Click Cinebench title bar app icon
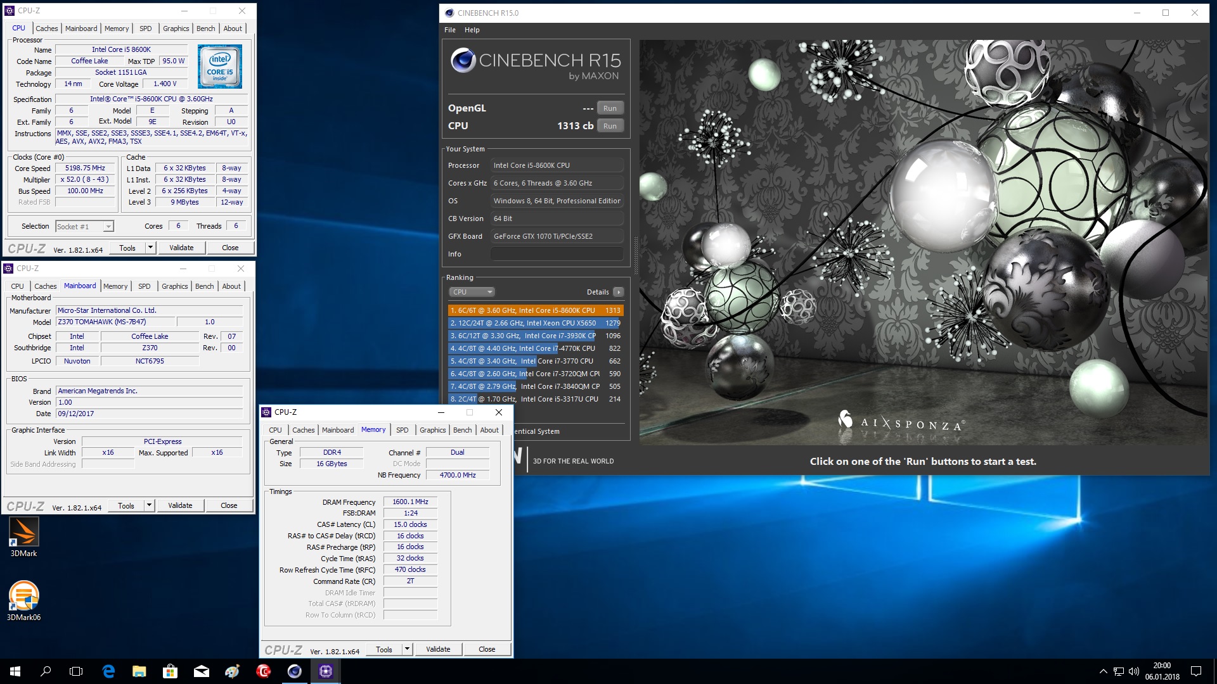 (x=449, y=13)
